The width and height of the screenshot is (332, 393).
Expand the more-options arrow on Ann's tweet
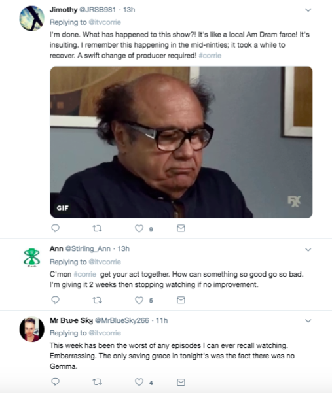click(308, 250)
